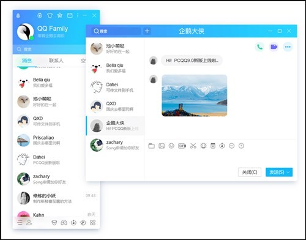The image size is (306, 240).
Task: Click the send file folder icon
Action: point(151,146)
